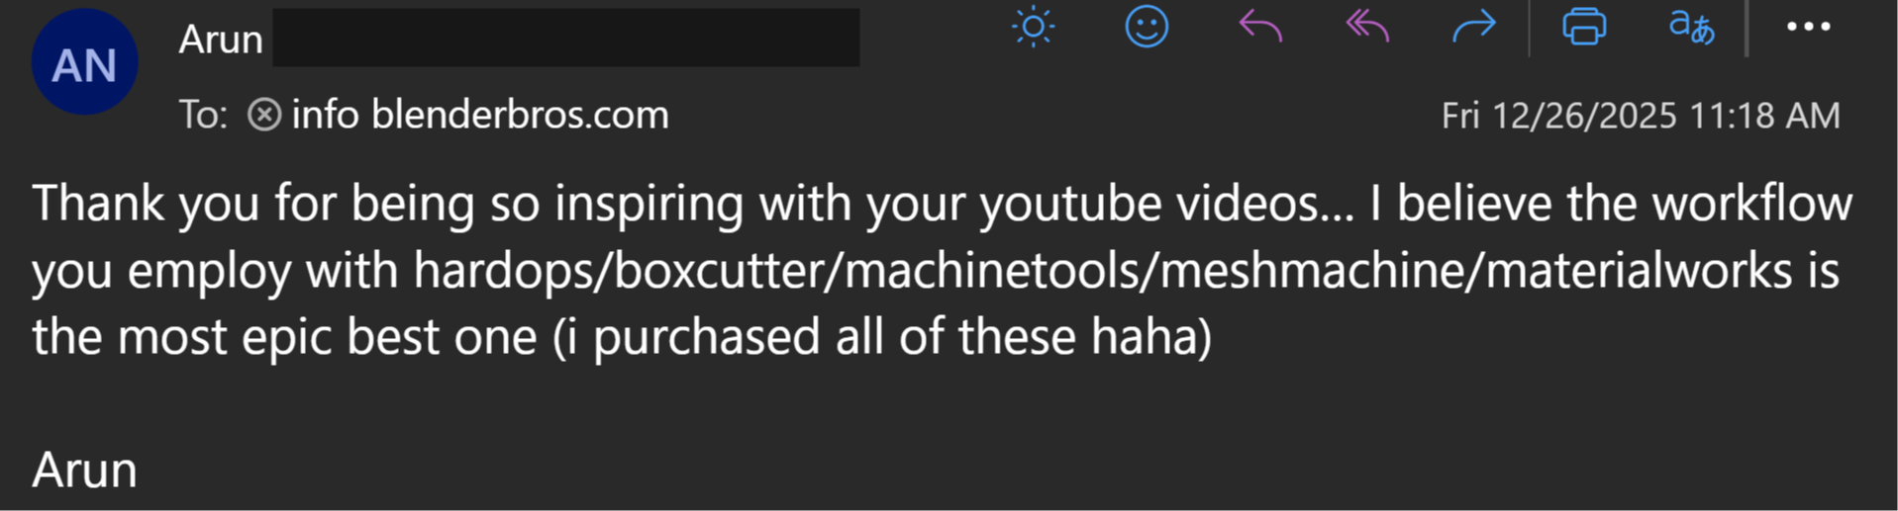The image size is (1898, 511).
Task: Click the Fri 12/26/2025 11:18 AM timestamp
Action: coord(1641,116)
